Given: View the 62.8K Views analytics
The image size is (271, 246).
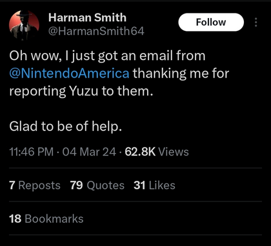Looking at the screenshot, I should 157,152.
